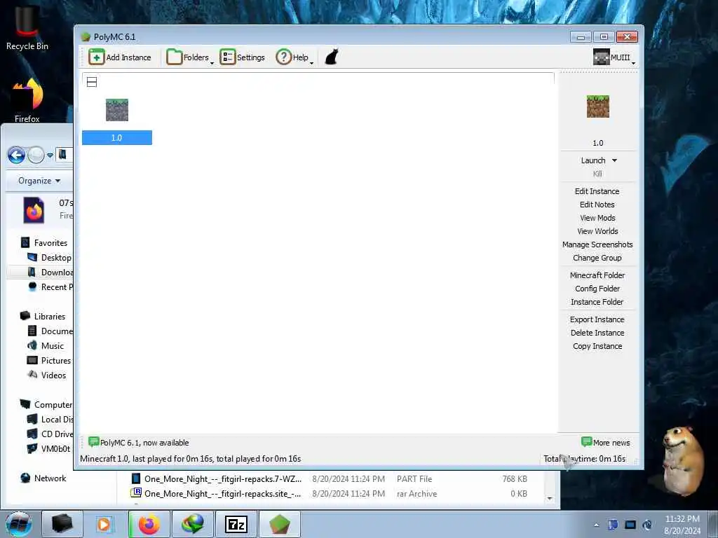Select the One_More_Night rar Archive row
The width and height of the screenshot is (718, 538).
pyautogui.click(x=330, y=494)
